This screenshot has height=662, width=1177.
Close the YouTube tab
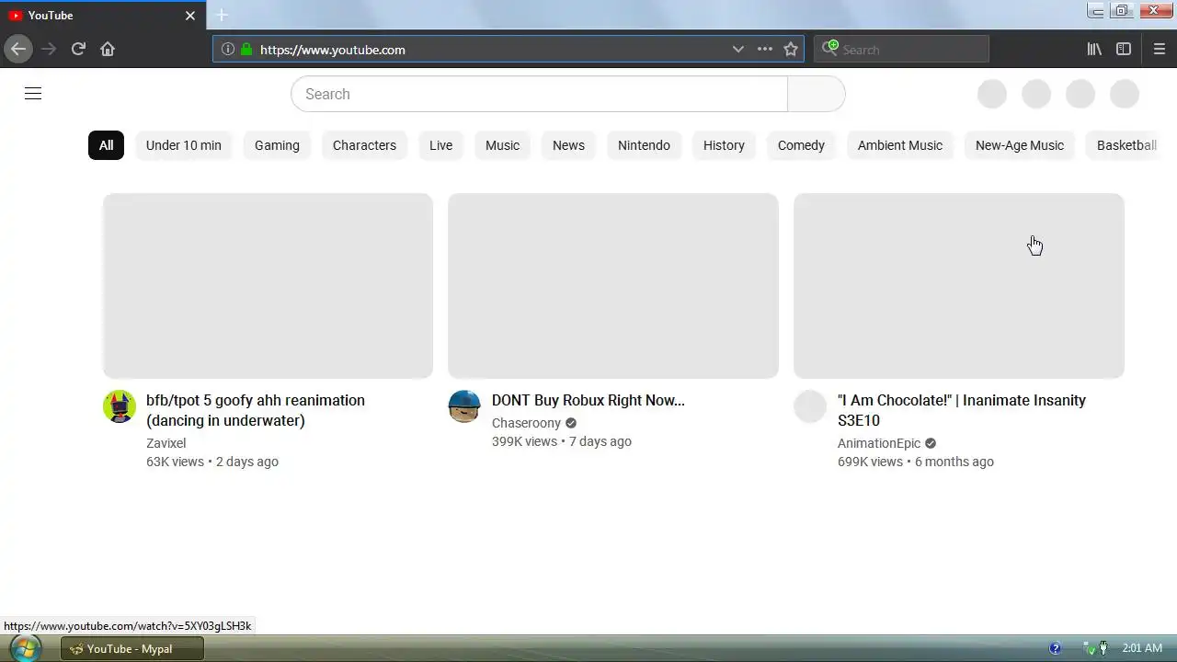pyautogui.click(x=190, y=16)
